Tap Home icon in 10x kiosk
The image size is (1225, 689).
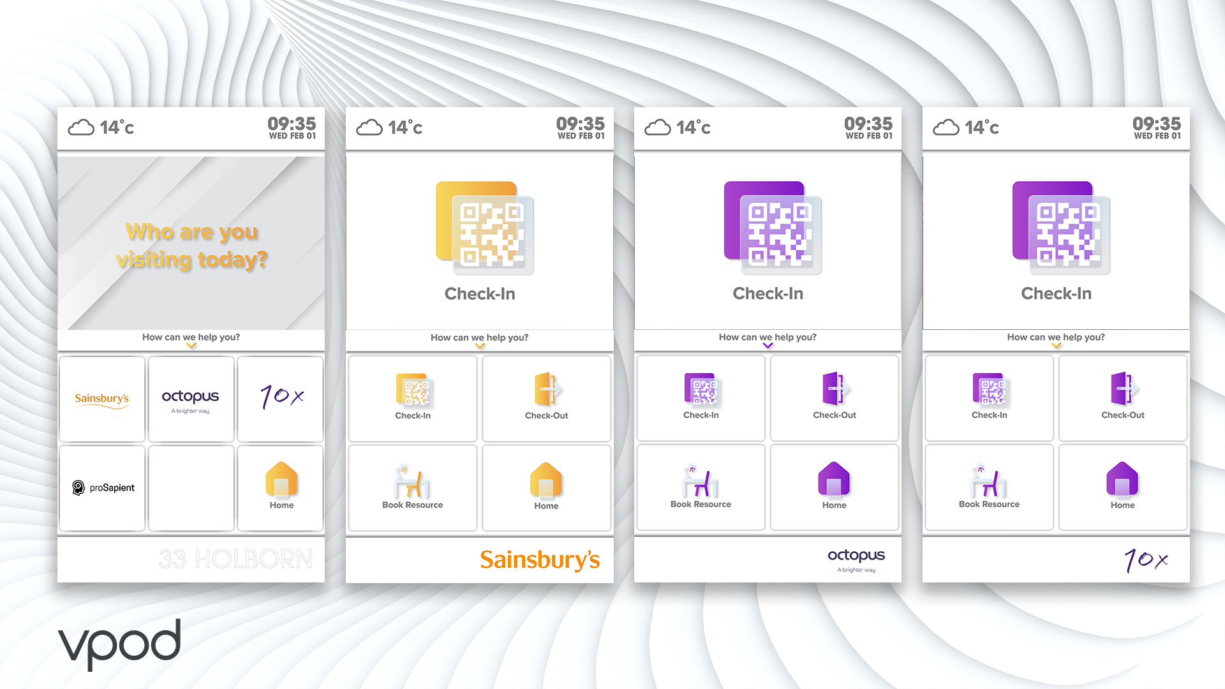pyautogui.click(x=1122, y=480)
